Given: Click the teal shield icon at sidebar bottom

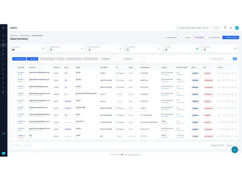Looking at the screenshot, I should (x=3, y=153).
